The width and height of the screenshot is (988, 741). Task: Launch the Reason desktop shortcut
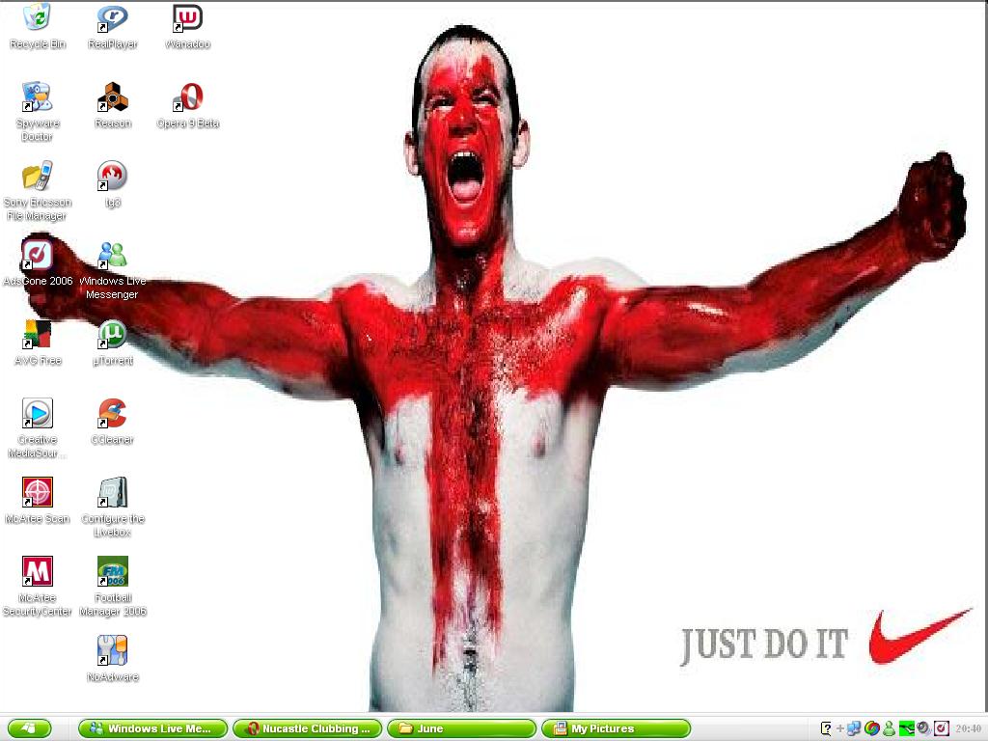click(x=113, y=97)
